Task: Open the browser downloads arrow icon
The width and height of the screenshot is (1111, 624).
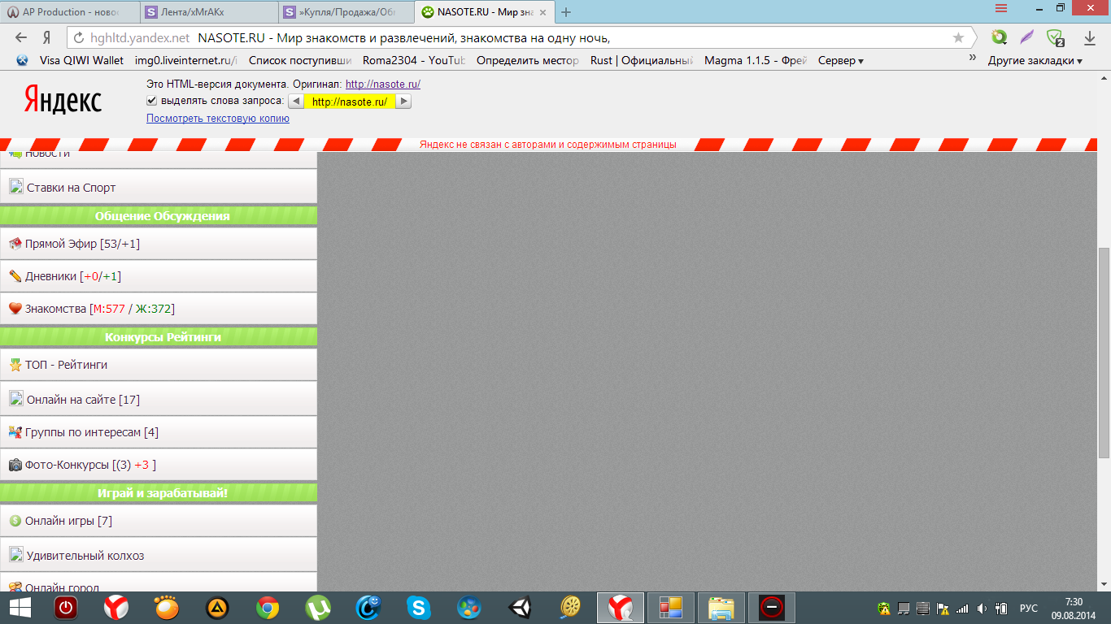Action: 1090,37
